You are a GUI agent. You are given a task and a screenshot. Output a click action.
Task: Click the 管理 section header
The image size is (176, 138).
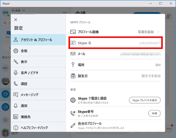click(x=73, y=90)
